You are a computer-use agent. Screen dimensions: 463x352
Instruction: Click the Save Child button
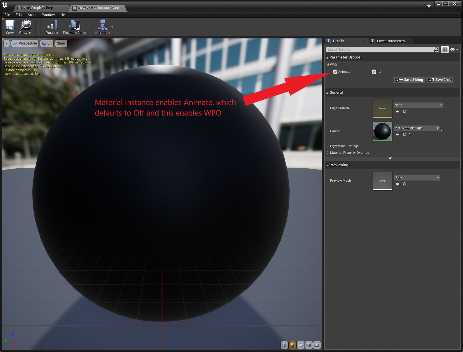click(440, 80)
